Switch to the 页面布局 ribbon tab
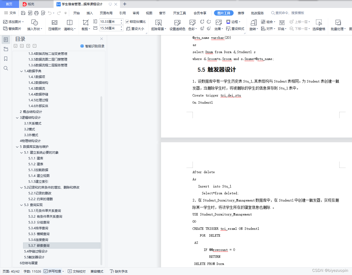Image resolution: width=352 pixels, height=275 pixels. [106, 13]
